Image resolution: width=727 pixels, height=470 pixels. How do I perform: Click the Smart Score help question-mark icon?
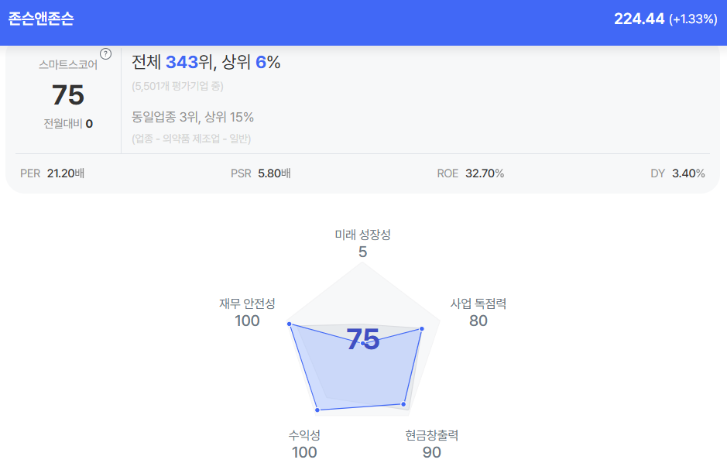[106, 53]
